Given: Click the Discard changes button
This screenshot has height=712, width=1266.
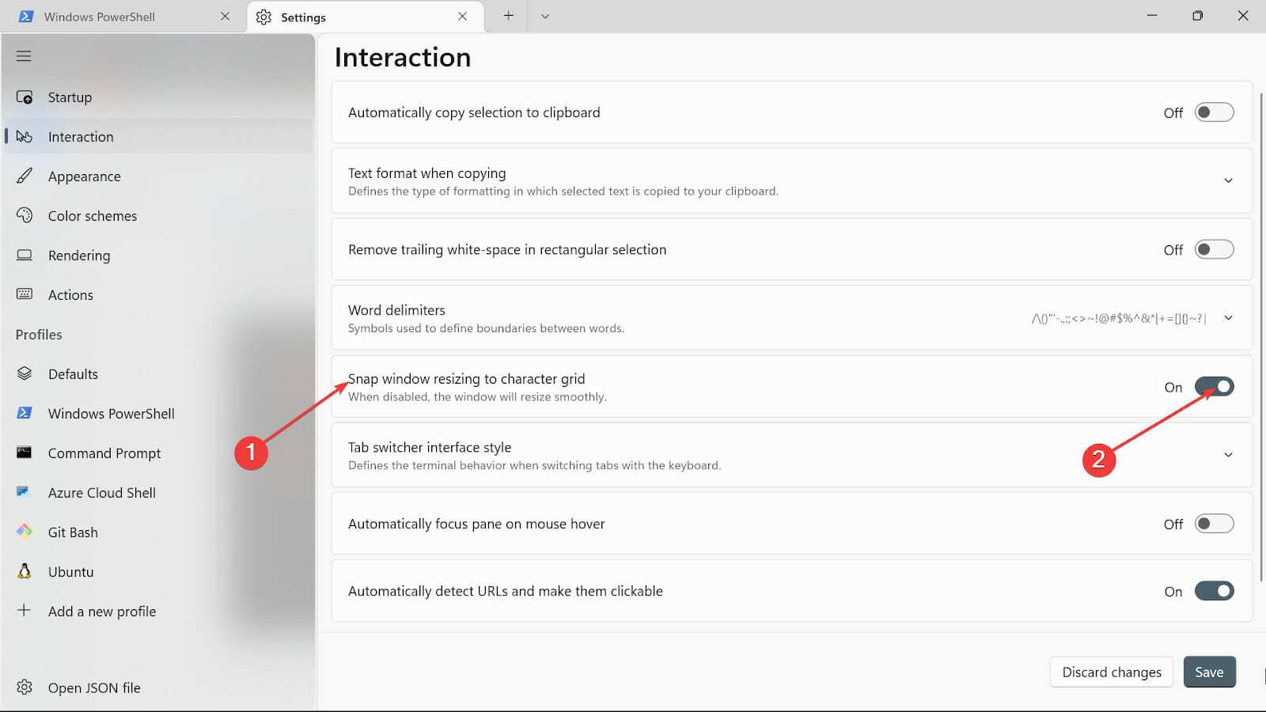Looking at the screenshot, I should click(x=1112, y=672).
